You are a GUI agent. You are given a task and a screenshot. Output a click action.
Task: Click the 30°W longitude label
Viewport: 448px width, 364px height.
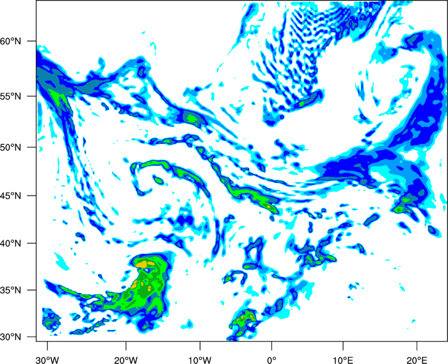point(47,360)
